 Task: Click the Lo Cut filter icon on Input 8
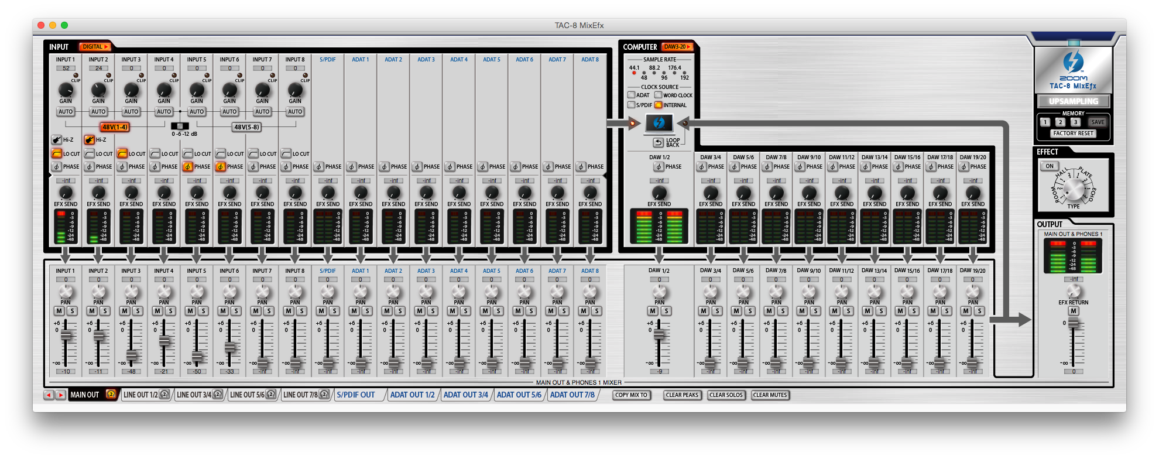click(x=286, y=153)
